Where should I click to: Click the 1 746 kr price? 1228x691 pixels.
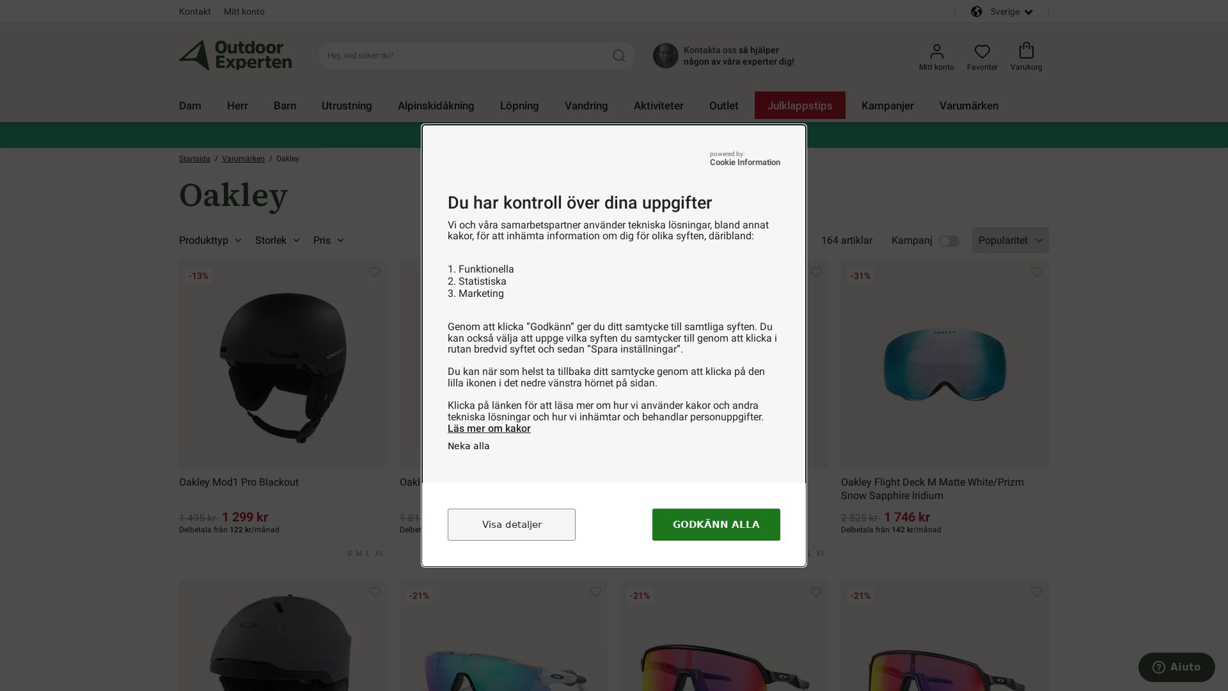click(907, 517)
